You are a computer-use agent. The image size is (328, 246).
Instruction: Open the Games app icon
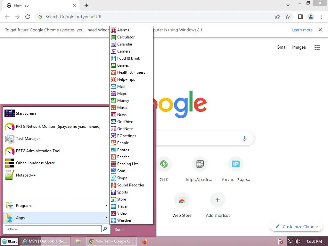click(x=113, y=65)
